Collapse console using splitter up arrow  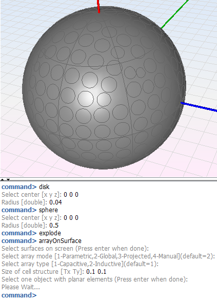tap(3, 179)
